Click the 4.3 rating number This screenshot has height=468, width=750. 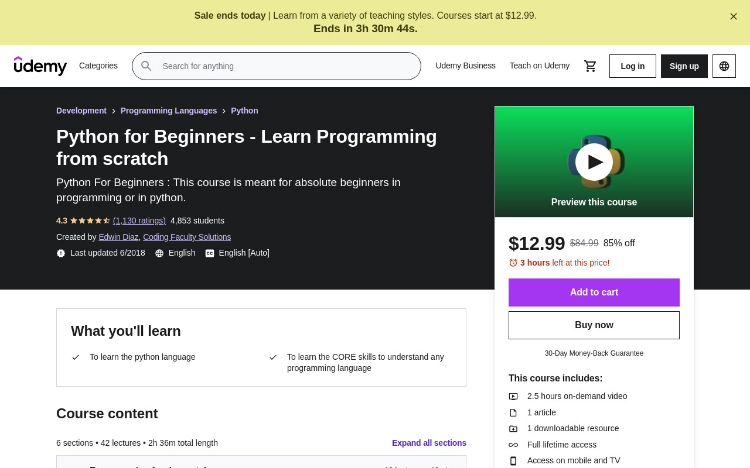click(x=62, y=221)
